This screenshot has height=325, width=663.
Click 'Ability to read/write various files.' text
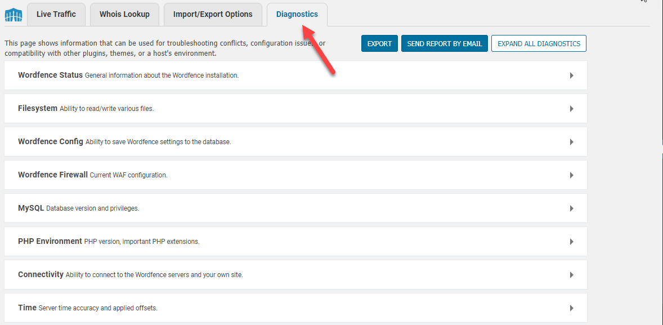pyautogui.click(x=106, y=109)
